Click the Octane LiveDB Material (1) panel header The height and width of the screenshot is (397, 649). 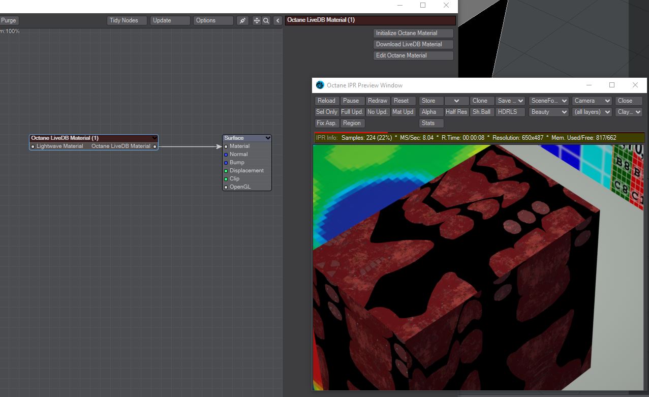click(x=370, y=20)
